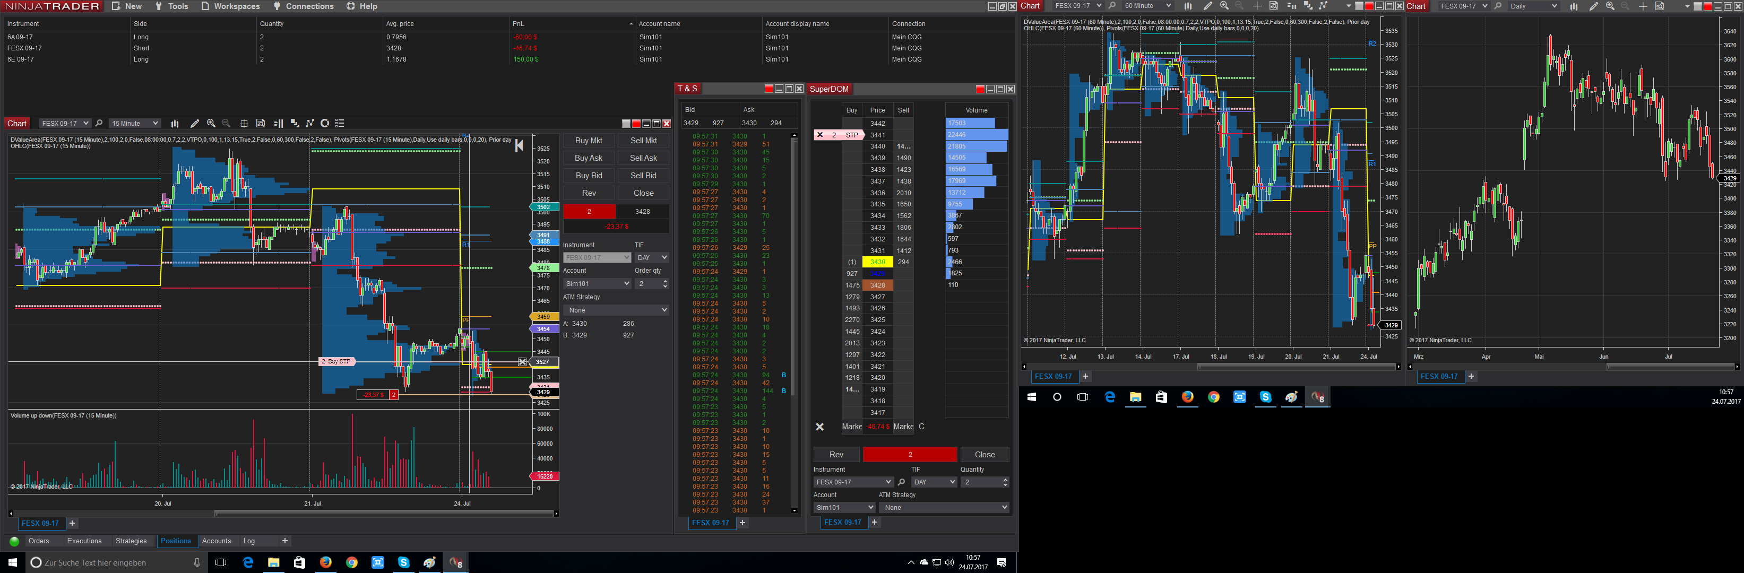This screenshot has width=1744, height=573.
Task: Click the circular reload icon in 15 Minute chart
Action: (x=325, y=123)
